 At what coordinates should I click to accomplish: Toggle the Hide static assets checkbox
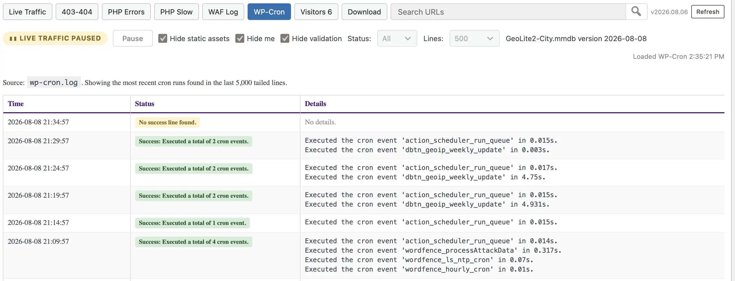[163, 38]
